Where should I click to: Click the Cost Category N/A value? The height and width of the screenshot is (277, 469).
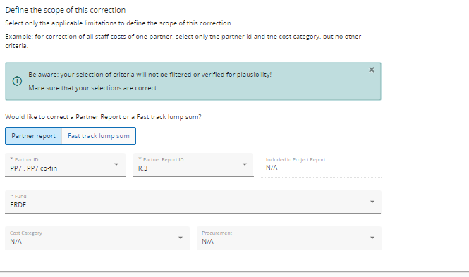click(x=16, y=242)
